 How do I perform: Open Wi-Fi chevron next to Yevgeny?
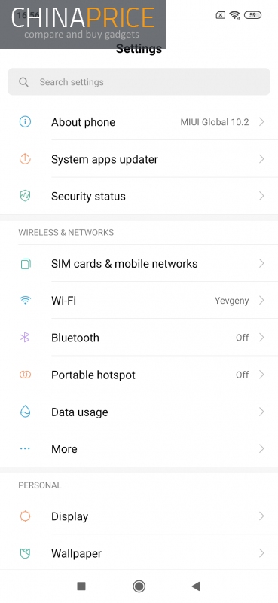[x=261, y=300]
